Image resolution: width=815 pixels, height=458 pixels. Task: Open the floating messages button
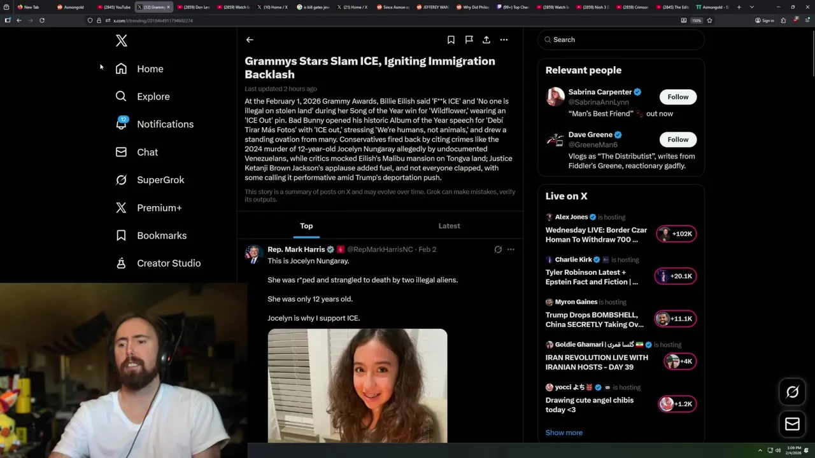click(x=792, y=424)
